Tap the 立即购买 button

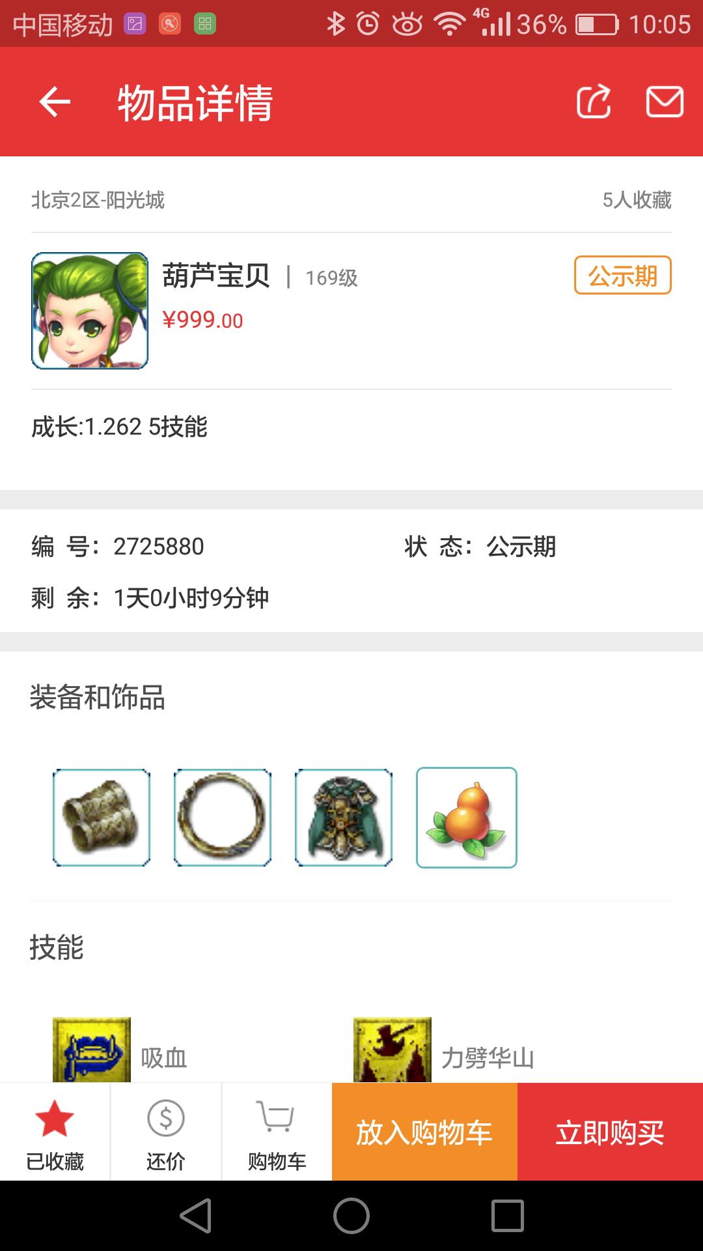pos(610,1132)
